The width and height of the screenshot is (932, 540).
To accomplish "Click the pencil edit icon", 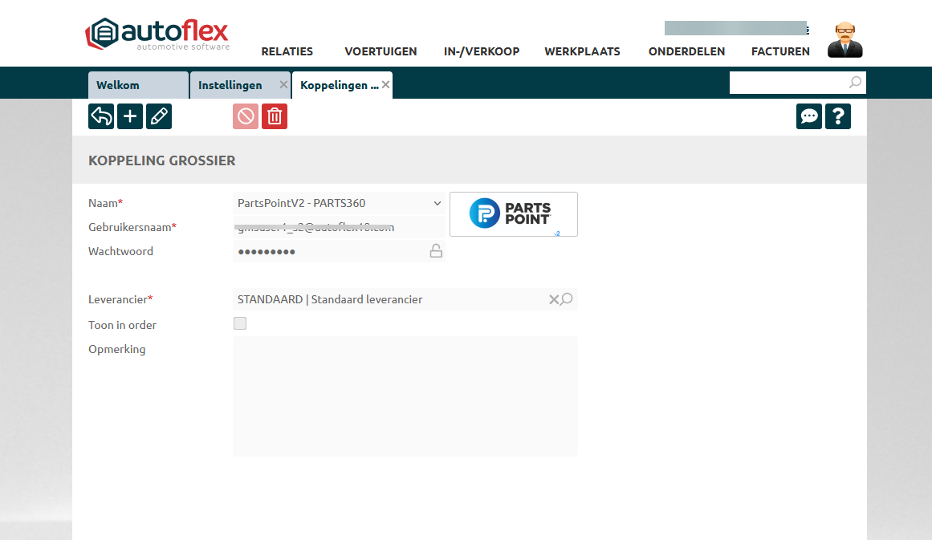I will 159,116.
